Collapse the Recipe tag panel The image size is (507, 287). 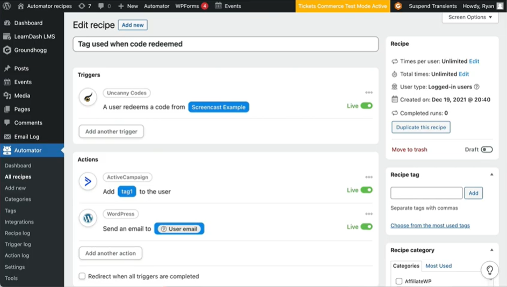[x=491, y=175]
